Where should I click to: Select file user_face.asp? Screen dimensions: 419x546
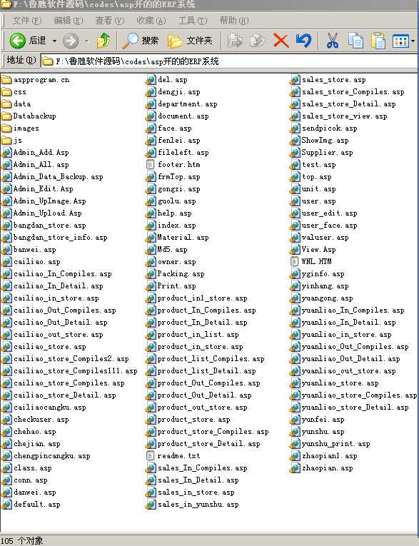coord(323,226)
